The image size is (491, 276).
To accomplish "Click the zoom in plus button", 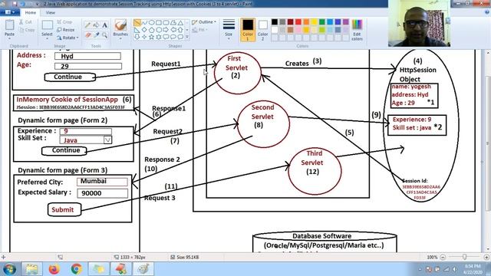I will click(486, 257).
